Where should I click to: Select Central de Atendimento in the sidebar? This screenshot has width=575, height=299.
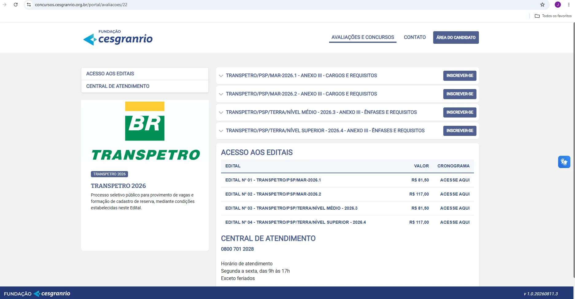tap(145, 86)
